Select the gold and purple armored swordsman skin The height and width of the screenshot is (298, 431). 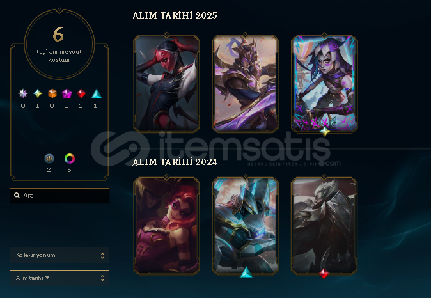[x=245, y=83]
